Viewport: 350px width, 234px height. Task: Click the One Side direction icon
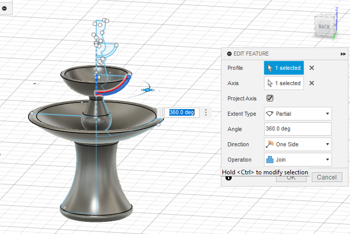pyautogui.click(x=269, y=144)
